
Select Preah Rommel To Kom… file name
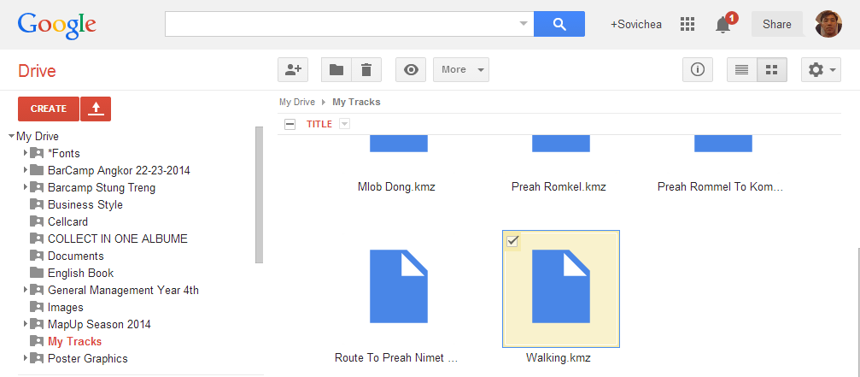(x=720, y=187)
